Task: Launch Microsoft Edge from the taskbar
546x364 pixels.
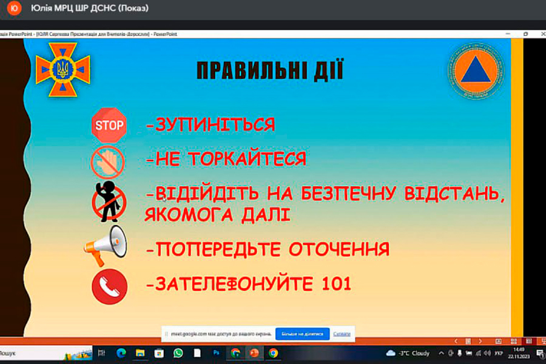Action: pyautogui.click(x=121, y=353)
